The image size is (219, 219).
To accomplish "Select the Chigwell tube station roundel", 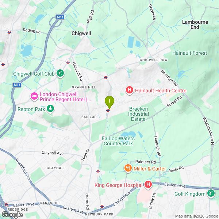I will [x=68, y=62].
